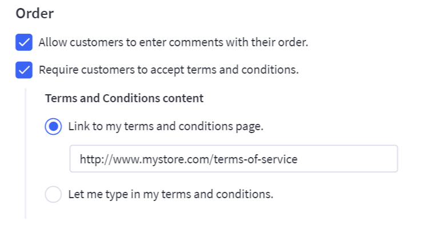Place cursor in the mystore.com URL text
Screen dimensions: 432x229
(189, 159)
